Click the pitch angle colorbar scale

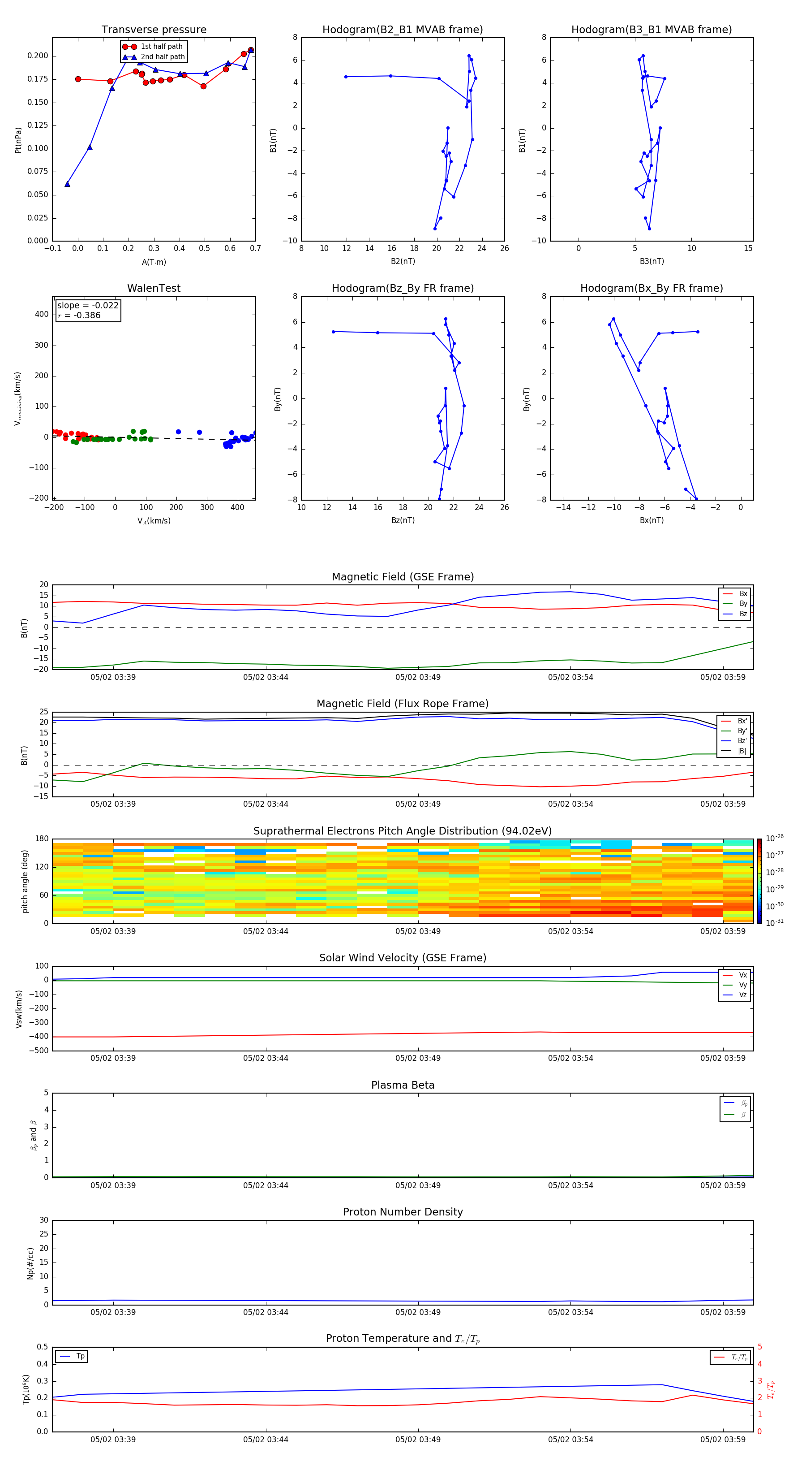759,881
